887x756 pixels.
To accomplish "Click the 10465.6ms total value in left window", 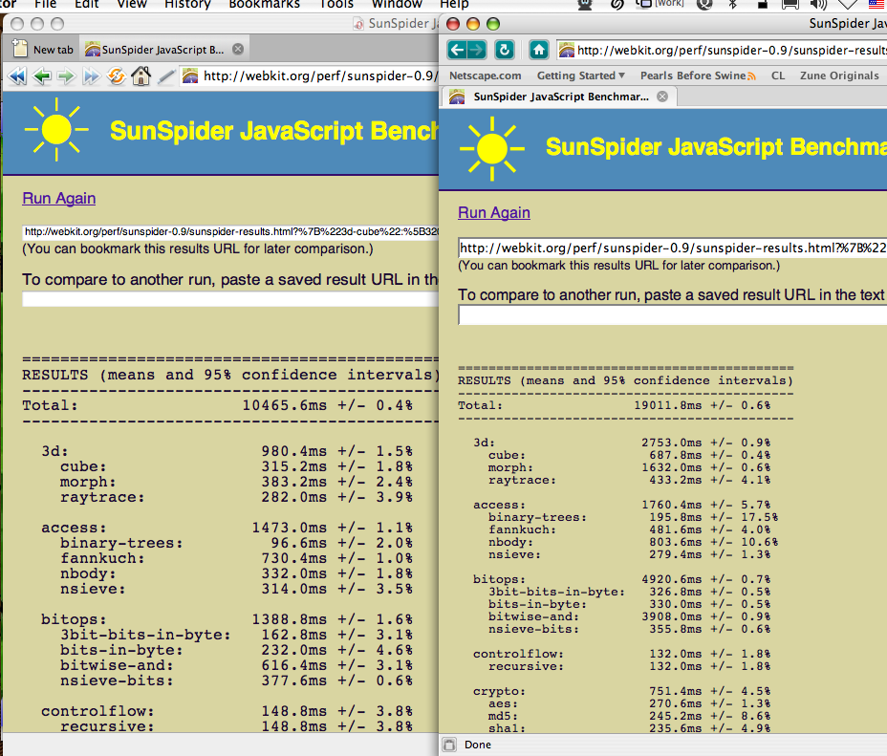I will (x=285, y=405).
